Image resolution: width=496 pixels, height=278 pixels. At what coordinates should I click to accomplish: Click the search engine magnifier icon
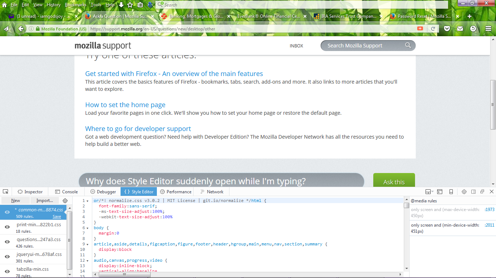point(160,5)
